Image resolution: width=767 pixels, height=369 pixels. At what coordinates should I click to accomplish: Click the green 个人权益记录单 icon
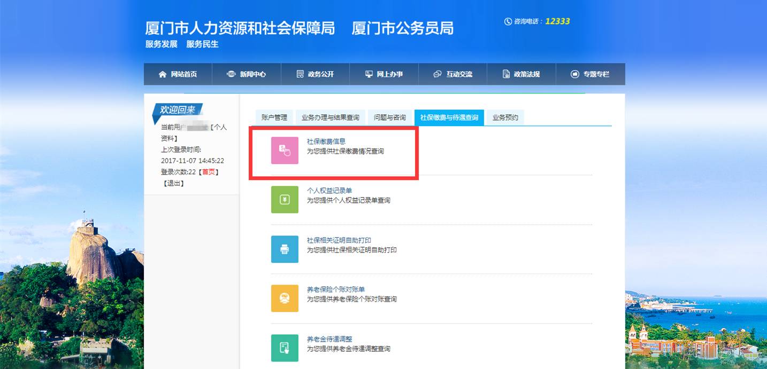point(285,200)
